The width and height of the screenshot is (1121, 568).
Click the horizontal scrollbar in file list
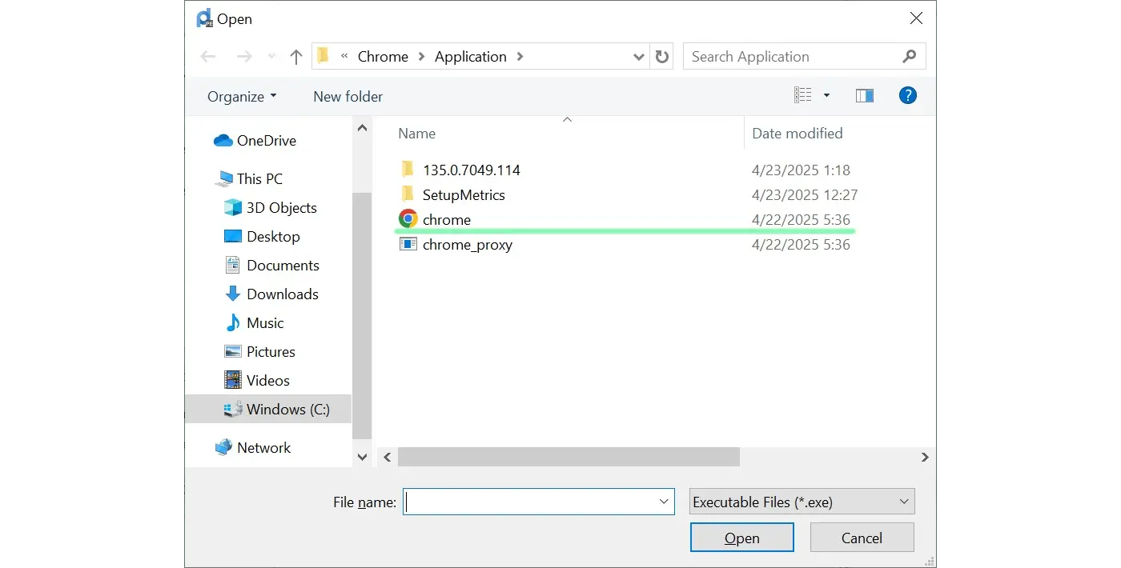569,457
